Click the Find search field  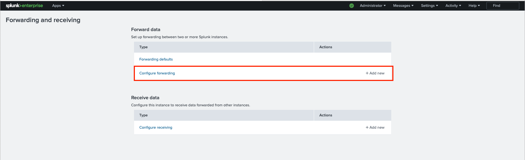tap(503, 6)
